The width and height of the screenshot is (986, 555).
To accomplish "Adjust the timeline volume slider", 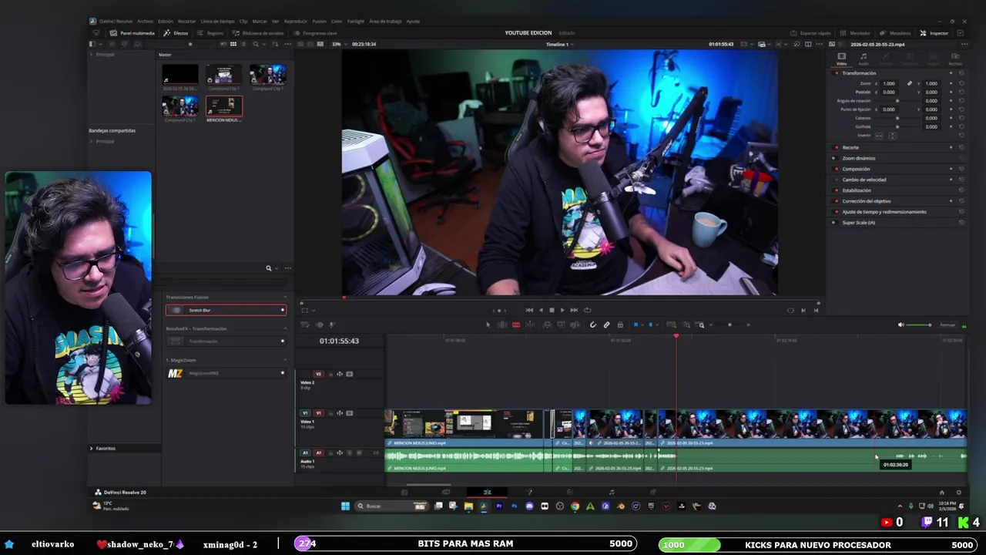I will [920, 325].
